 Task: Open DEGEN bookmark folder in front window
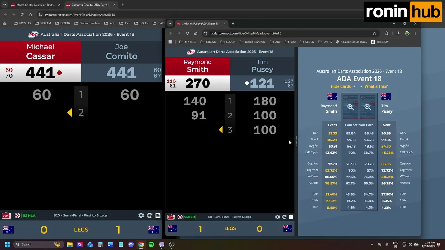coord(307,42)
